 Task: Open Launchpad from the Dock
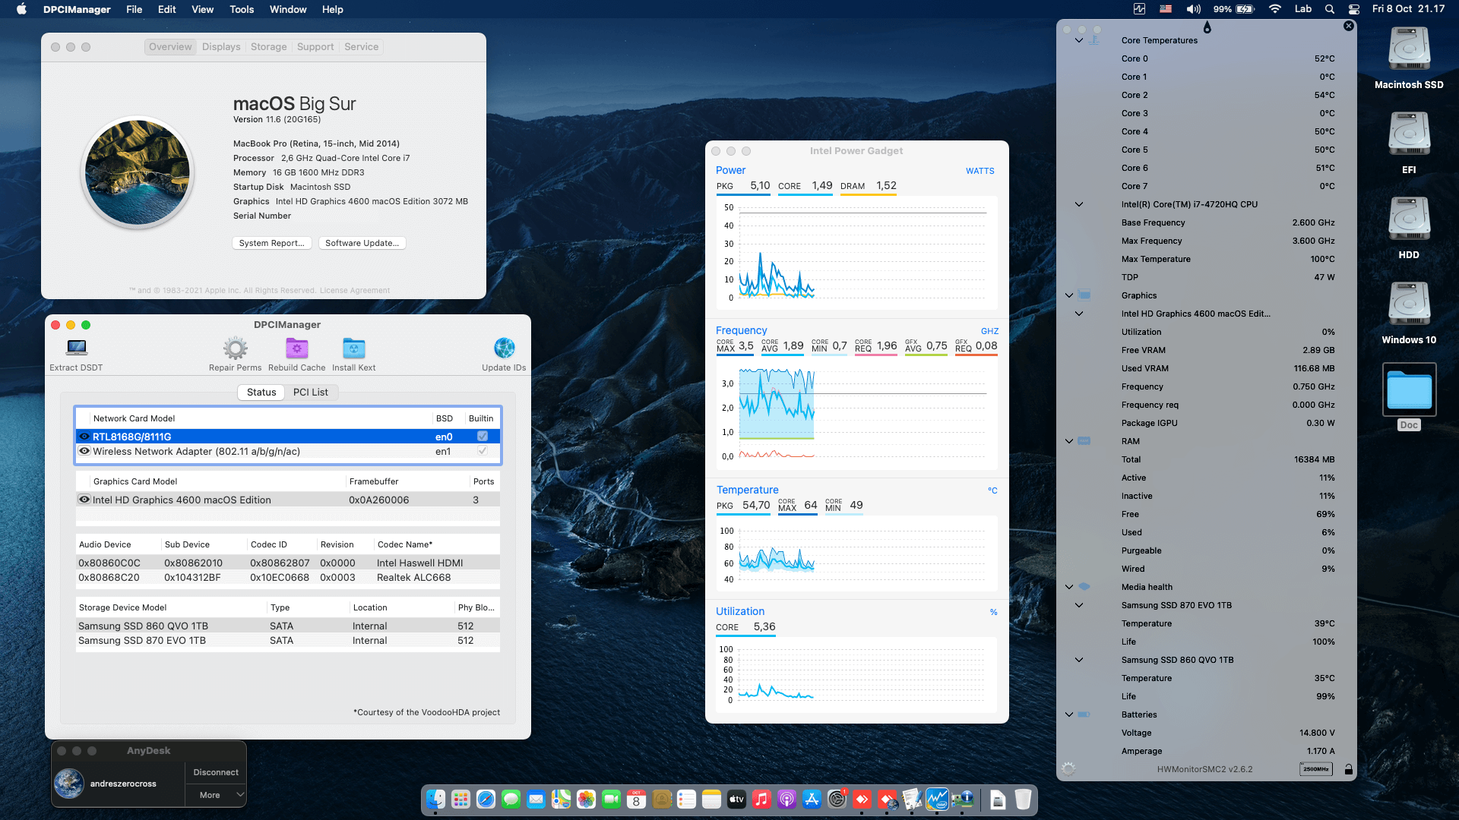[461, 799]
